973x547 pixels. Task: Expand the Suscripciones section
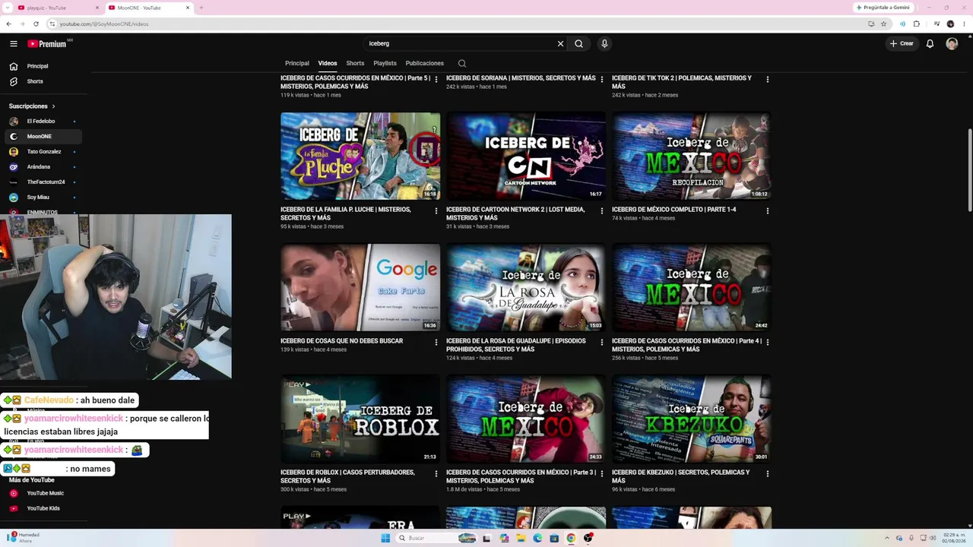pos(32,106)
